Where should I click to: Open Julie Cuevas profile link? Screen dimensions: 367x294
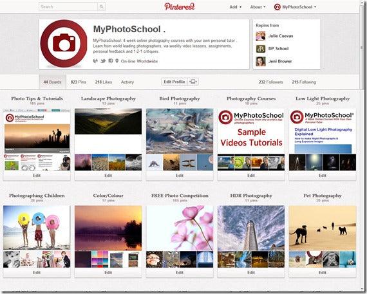point(280,36)
